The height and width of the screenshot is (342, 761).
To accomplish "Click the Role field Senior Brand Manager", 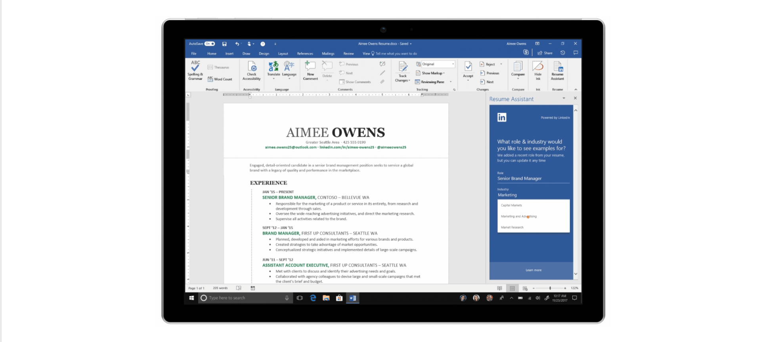I will click(533, 179).
